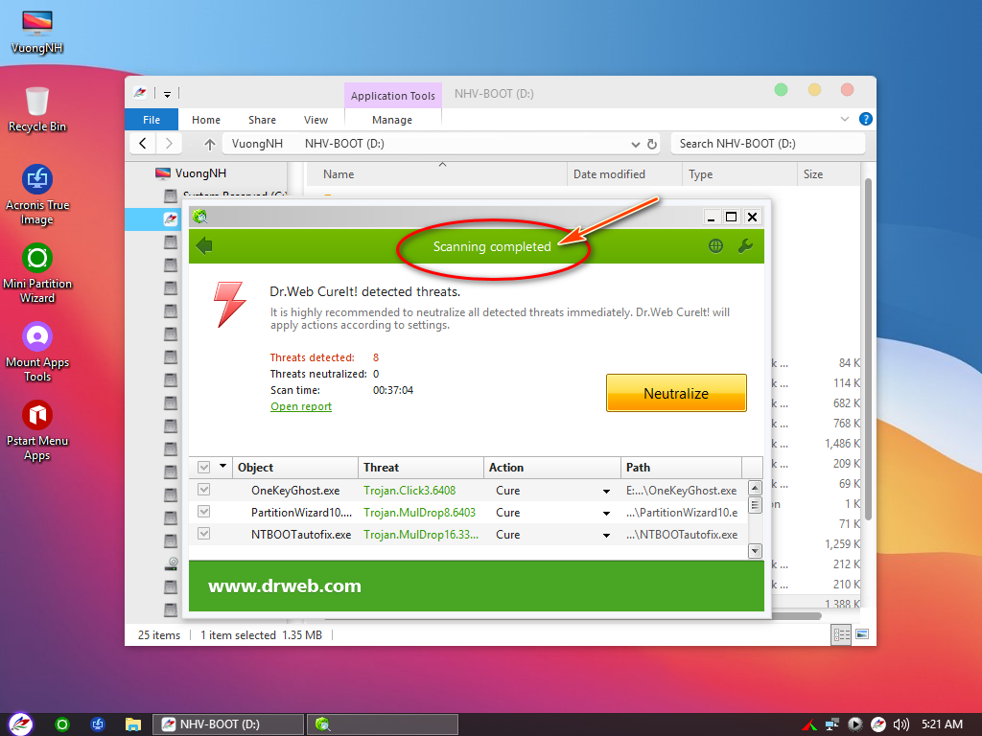Viewport: 982px width, 736px height.
Task: Open the header selection dropdown arrow
Action: [222, 467]
